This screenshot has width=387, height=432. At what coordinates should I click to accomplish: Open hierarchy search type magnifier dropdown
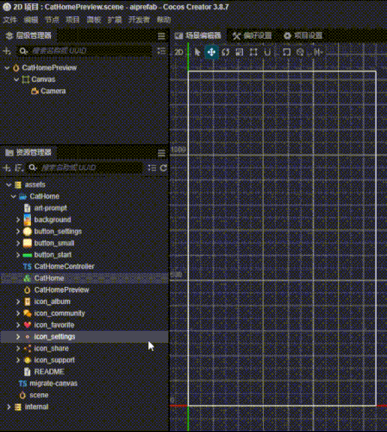click(23, 51)
